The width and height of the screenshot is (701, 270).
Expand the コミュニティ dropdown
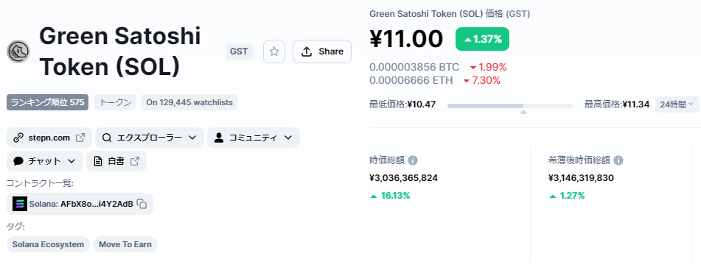pyautogui.click(x=253, y=138)
